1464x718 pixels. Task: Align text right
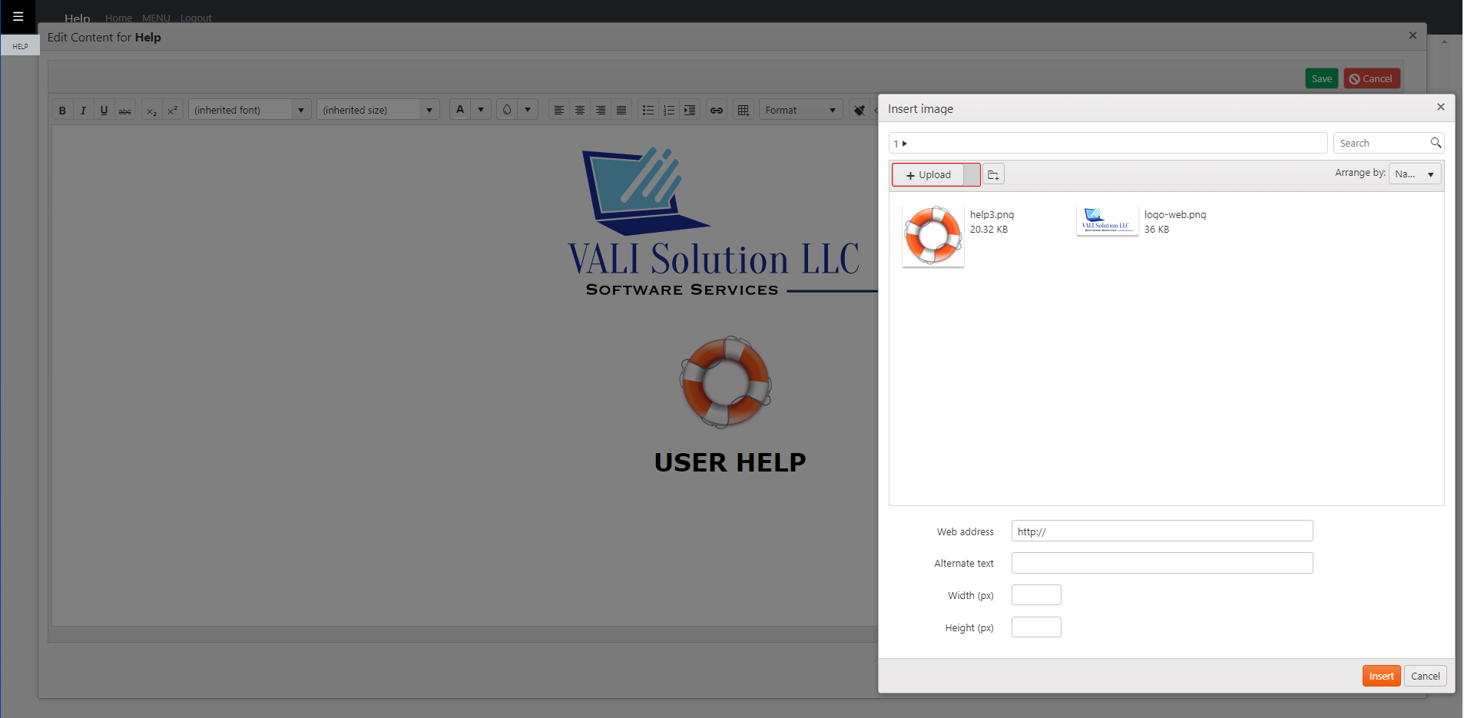601,111
